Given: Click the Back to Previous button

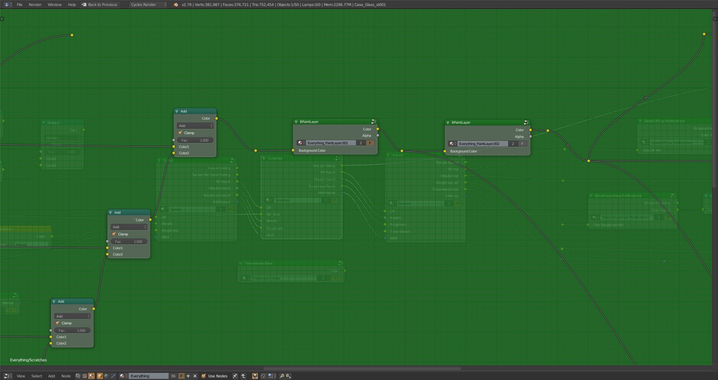Looking at the screenshot, I should pos(99,4).
